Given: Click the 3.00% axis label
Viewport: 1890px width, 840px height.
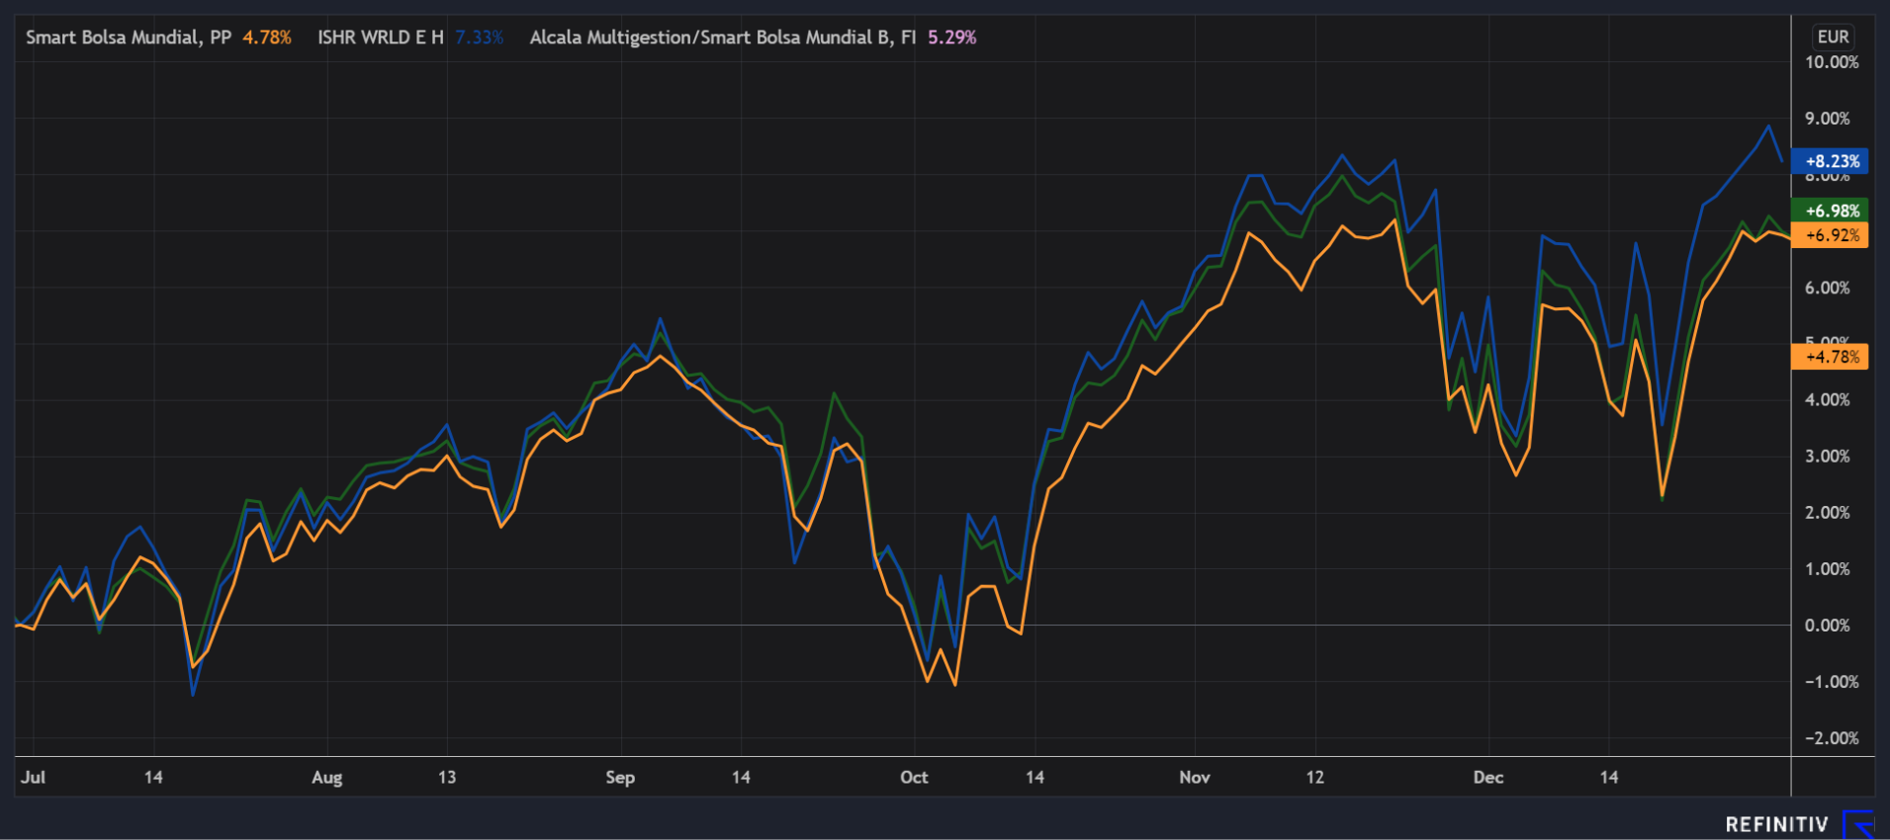Looking at the screenshot, I should [1828, 457].
